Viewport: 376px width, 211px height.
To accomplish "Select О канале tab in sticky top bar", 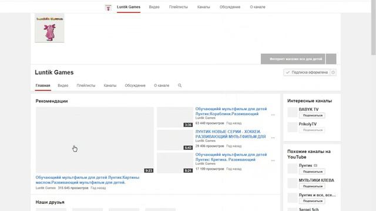I will pyautogui.click(x=257, y=7).
